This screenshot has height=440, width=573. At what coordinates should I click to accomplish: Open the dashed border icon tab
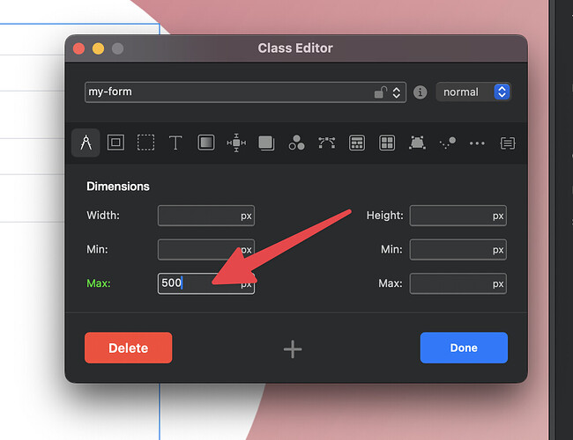[145, 143]
